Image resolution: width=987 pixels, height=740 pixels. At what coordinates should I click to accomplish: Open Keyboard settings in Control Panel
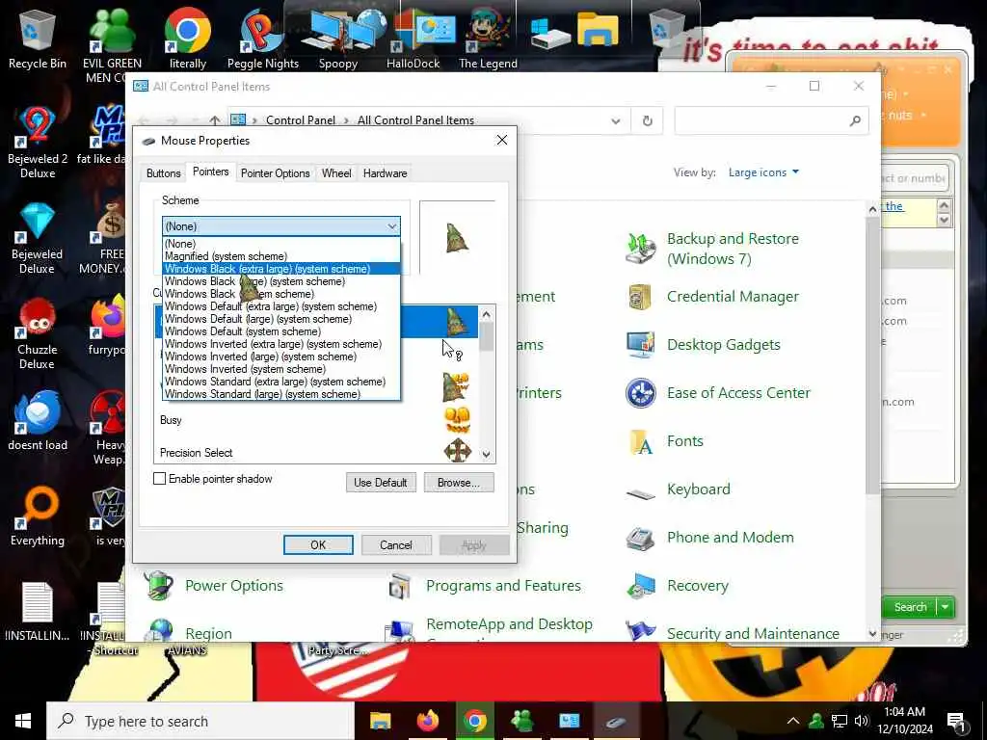pos(678,489)
